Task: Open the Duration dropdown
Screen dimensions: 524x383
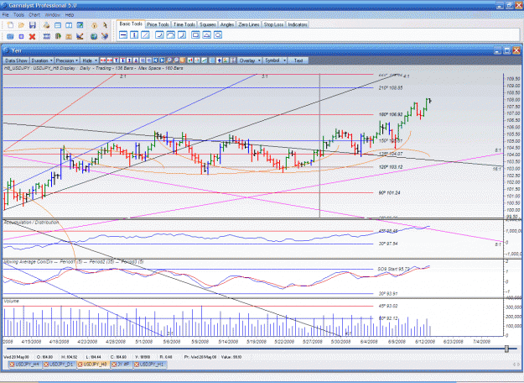Action: click(x=42, y=60)
